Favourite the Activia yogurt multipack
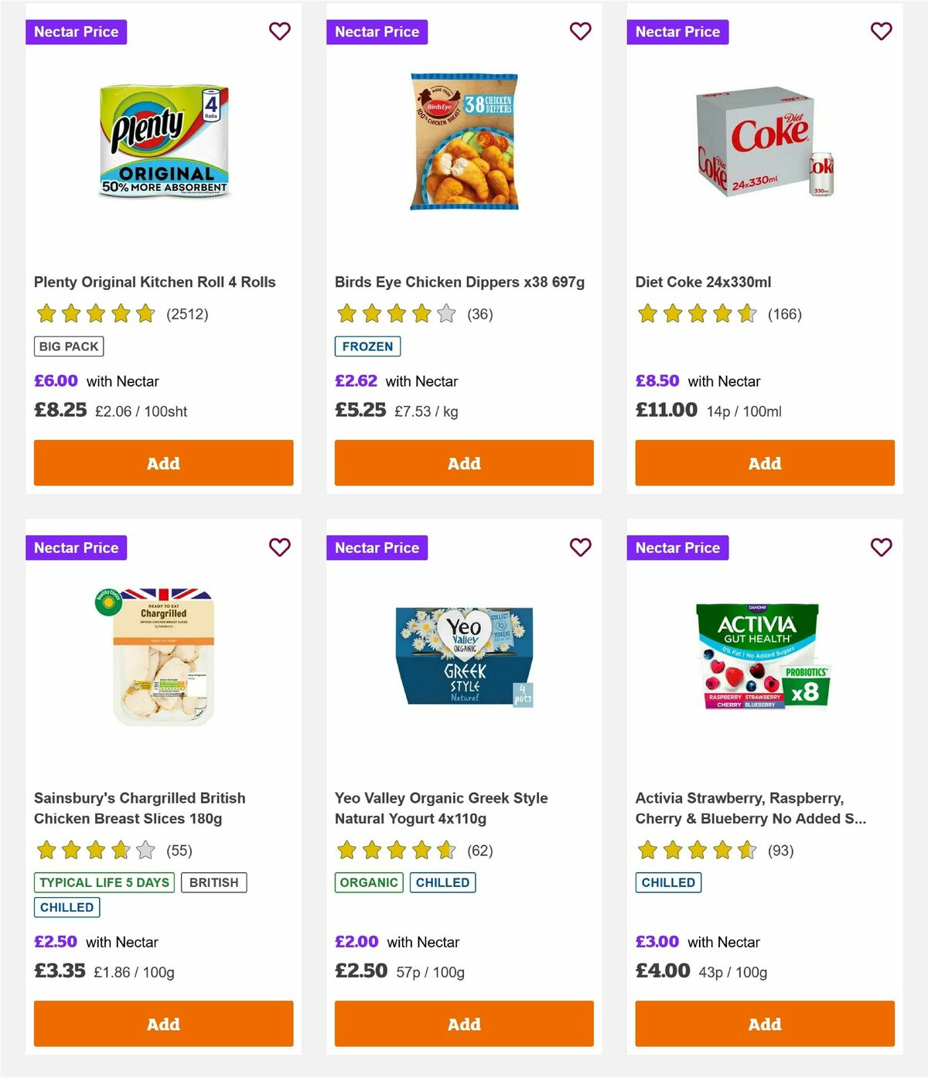Screen dimensions: 928x1078 880,548
